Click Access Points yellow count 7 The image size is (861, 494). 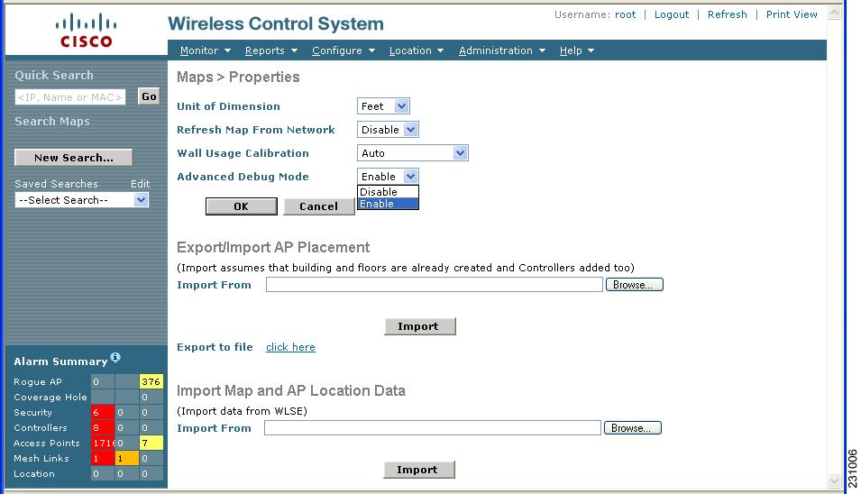(x=151, y=443)
